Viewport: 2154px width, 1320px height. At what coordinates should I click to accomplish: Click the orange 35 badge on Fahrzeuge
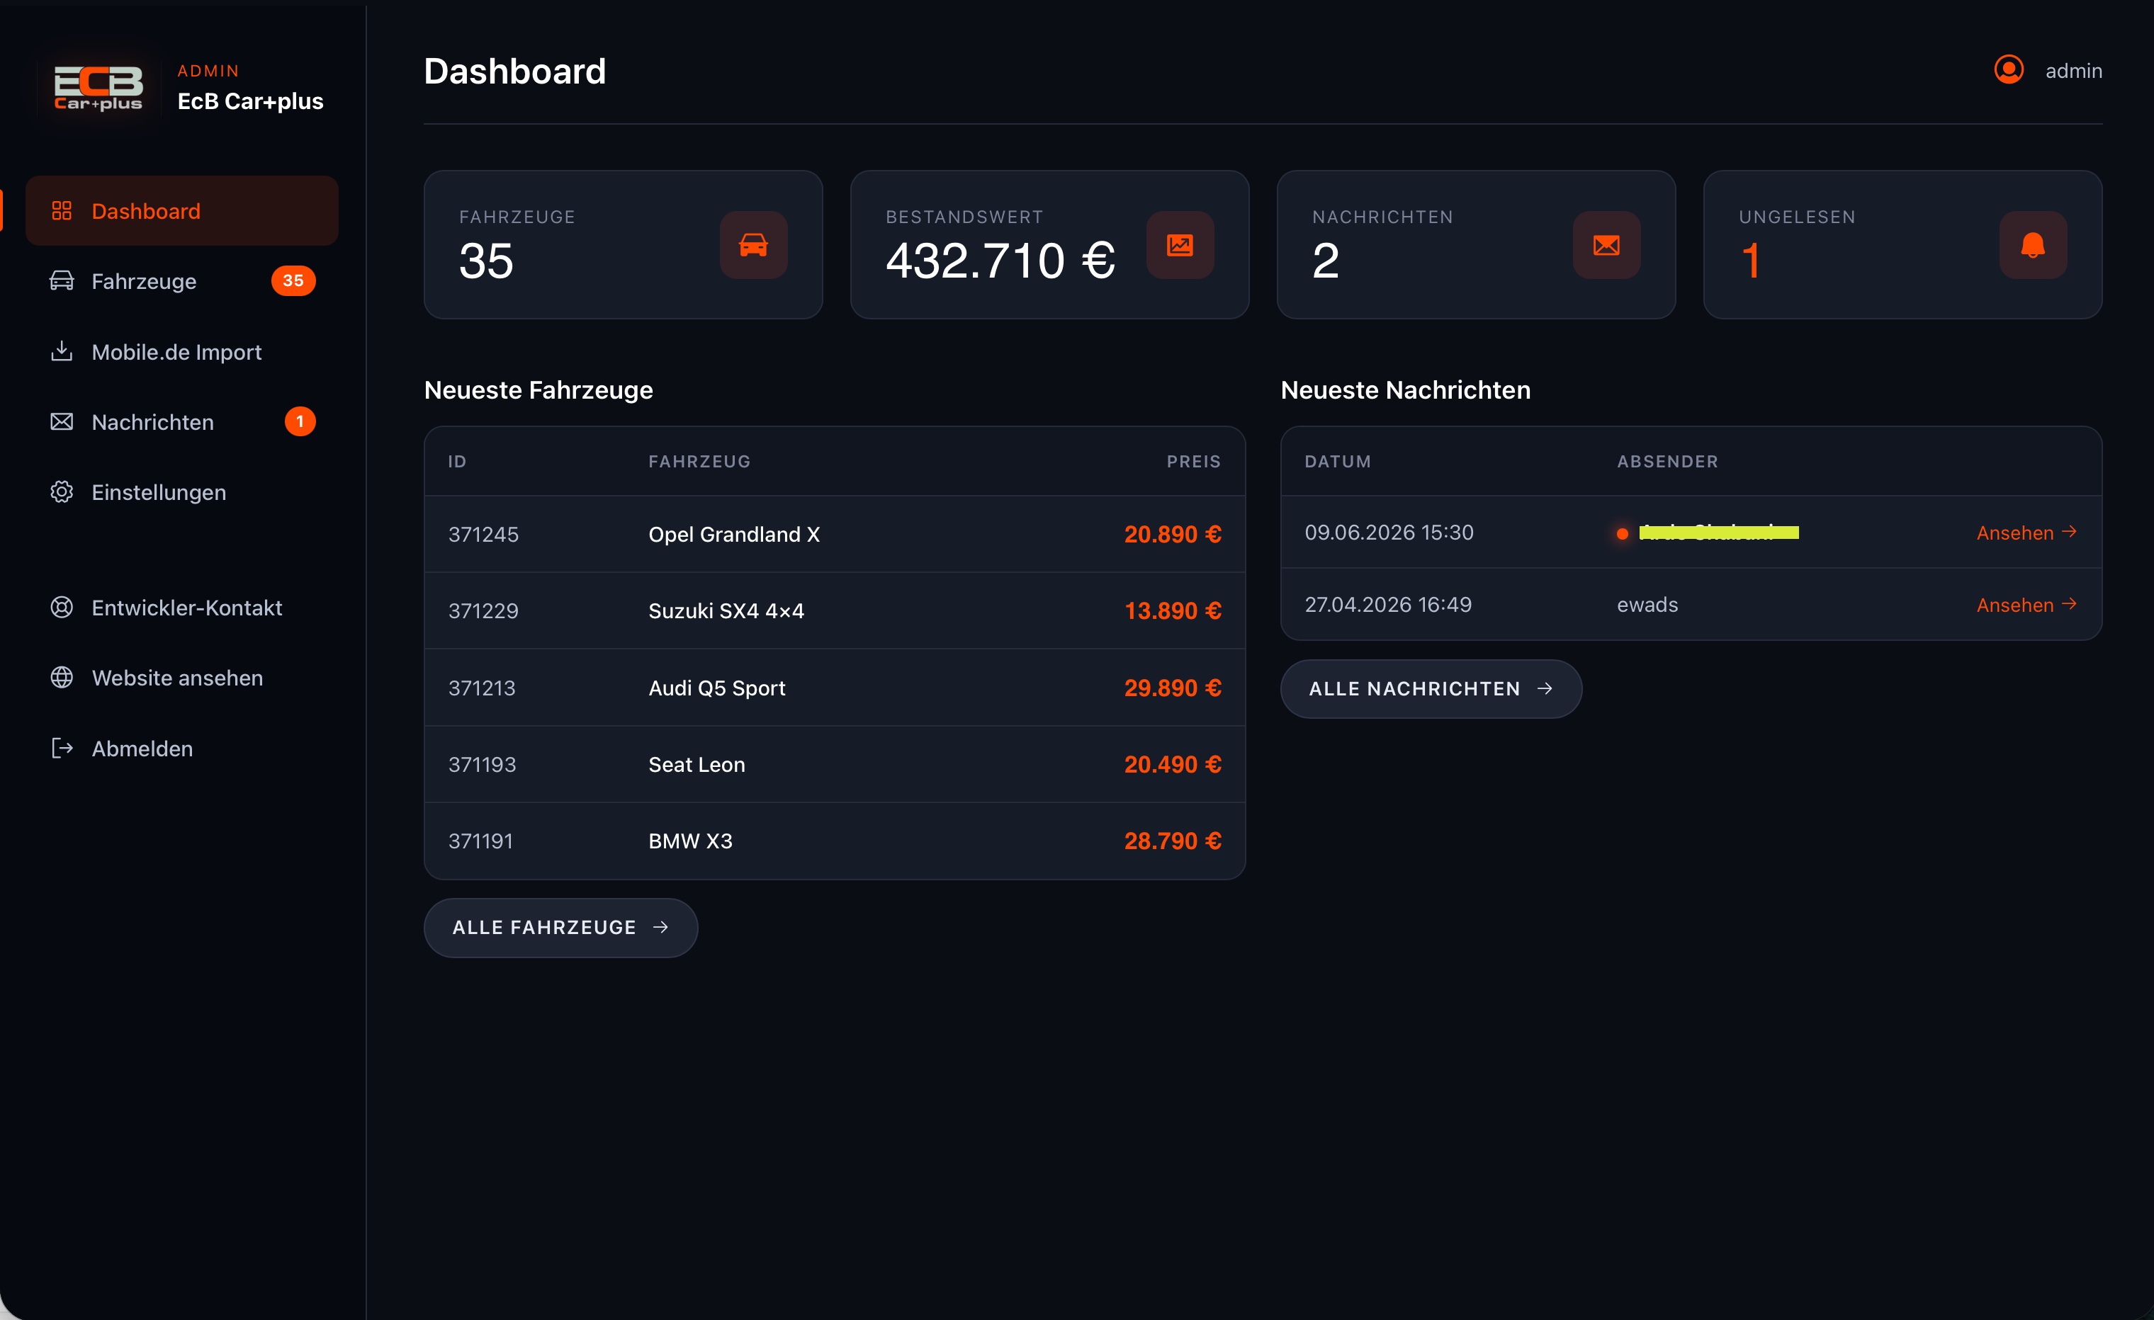293,281
